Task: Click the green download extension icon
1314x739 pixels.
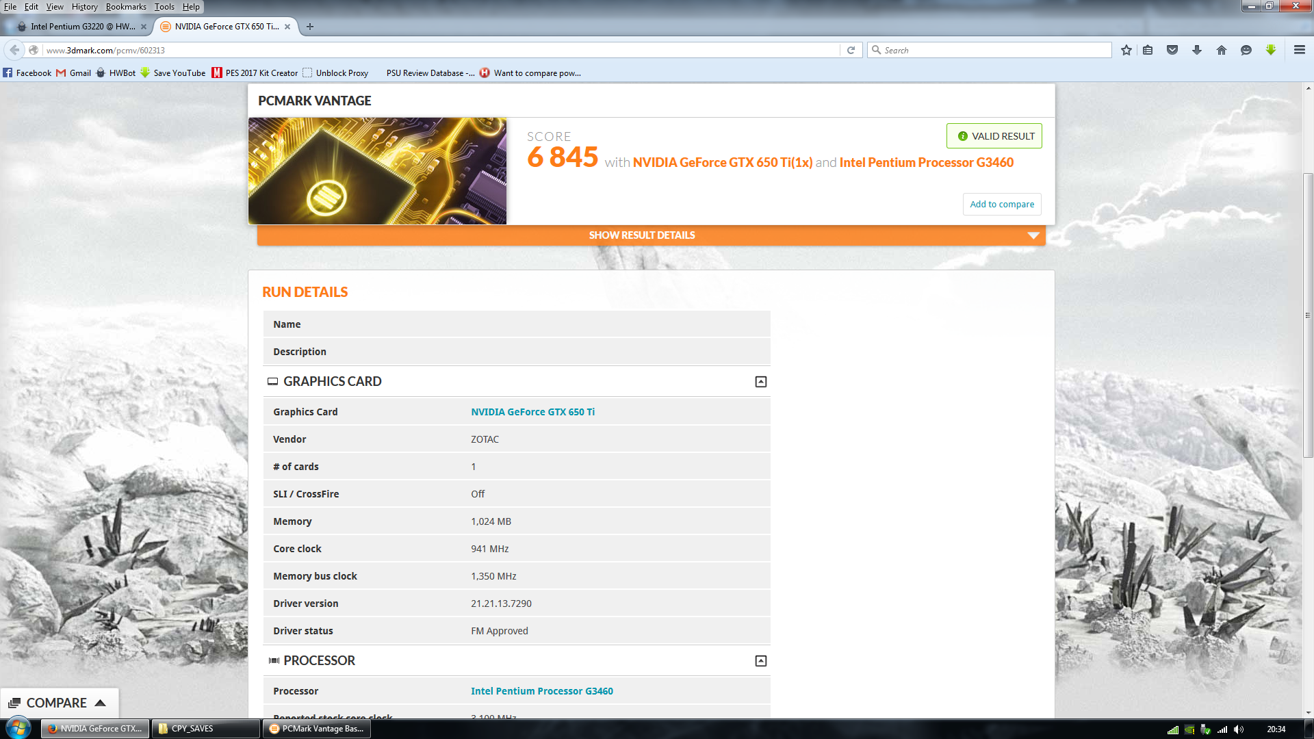Action: pyautogui.click(x=1271, y=50)
